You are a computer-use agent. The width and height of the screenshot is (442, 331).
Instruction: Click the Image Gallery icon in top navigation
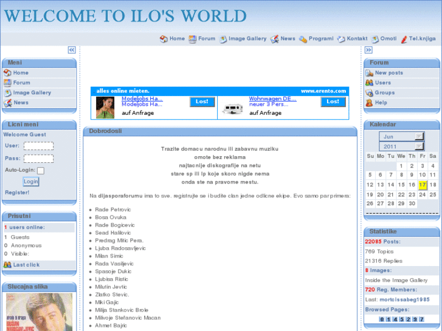pos(223,39)
